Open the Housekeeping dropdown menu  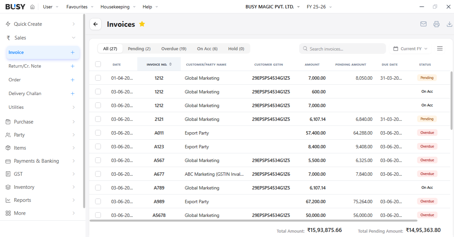click(x=118, y=7)
